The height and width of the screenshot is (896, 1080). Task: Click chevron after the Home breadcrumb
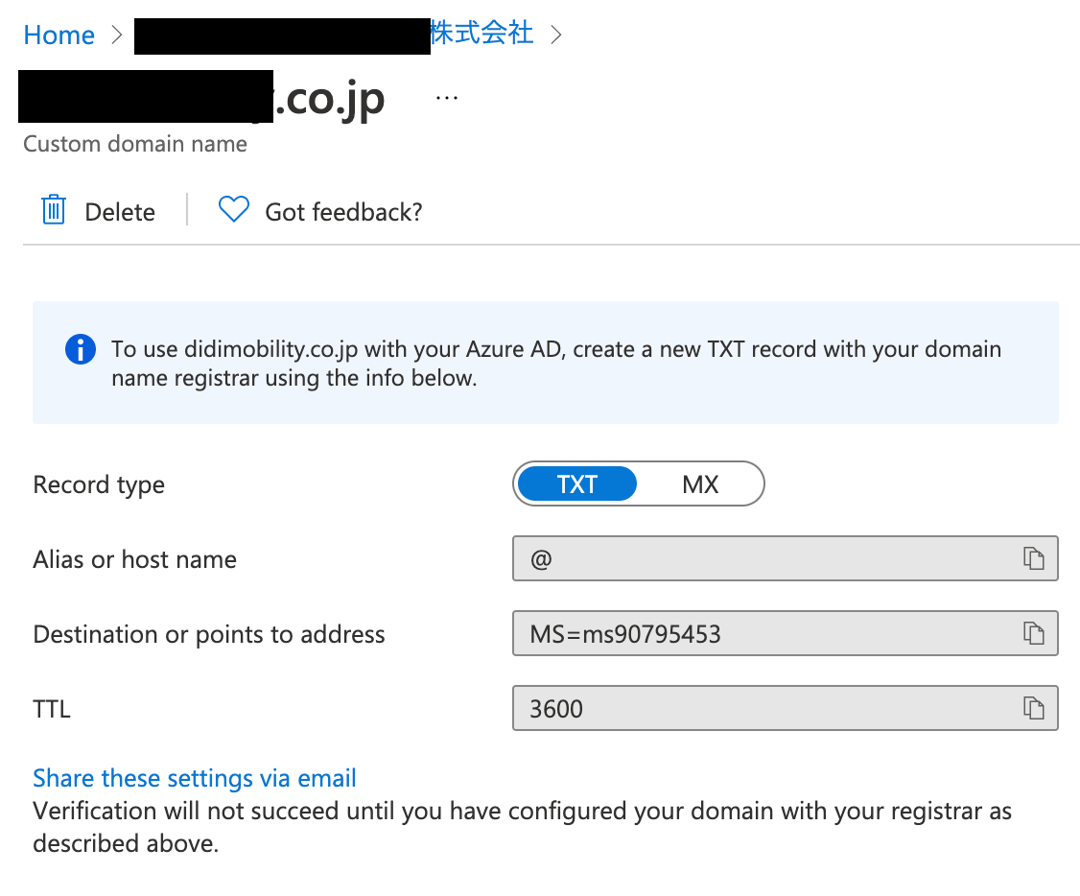tap(117, 35)
